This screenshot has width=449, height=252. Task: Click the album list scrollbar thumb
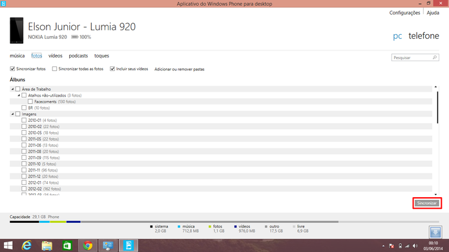coord(437,108)
